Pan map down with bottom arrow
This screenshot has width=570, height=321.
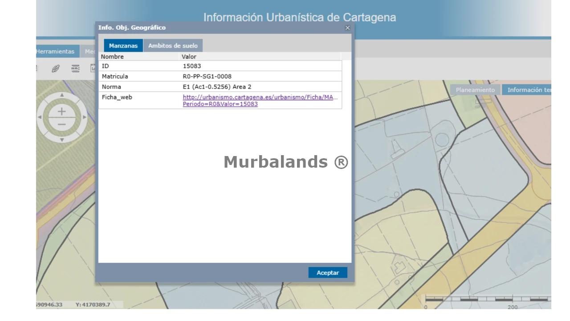click(x=62, y=140)
